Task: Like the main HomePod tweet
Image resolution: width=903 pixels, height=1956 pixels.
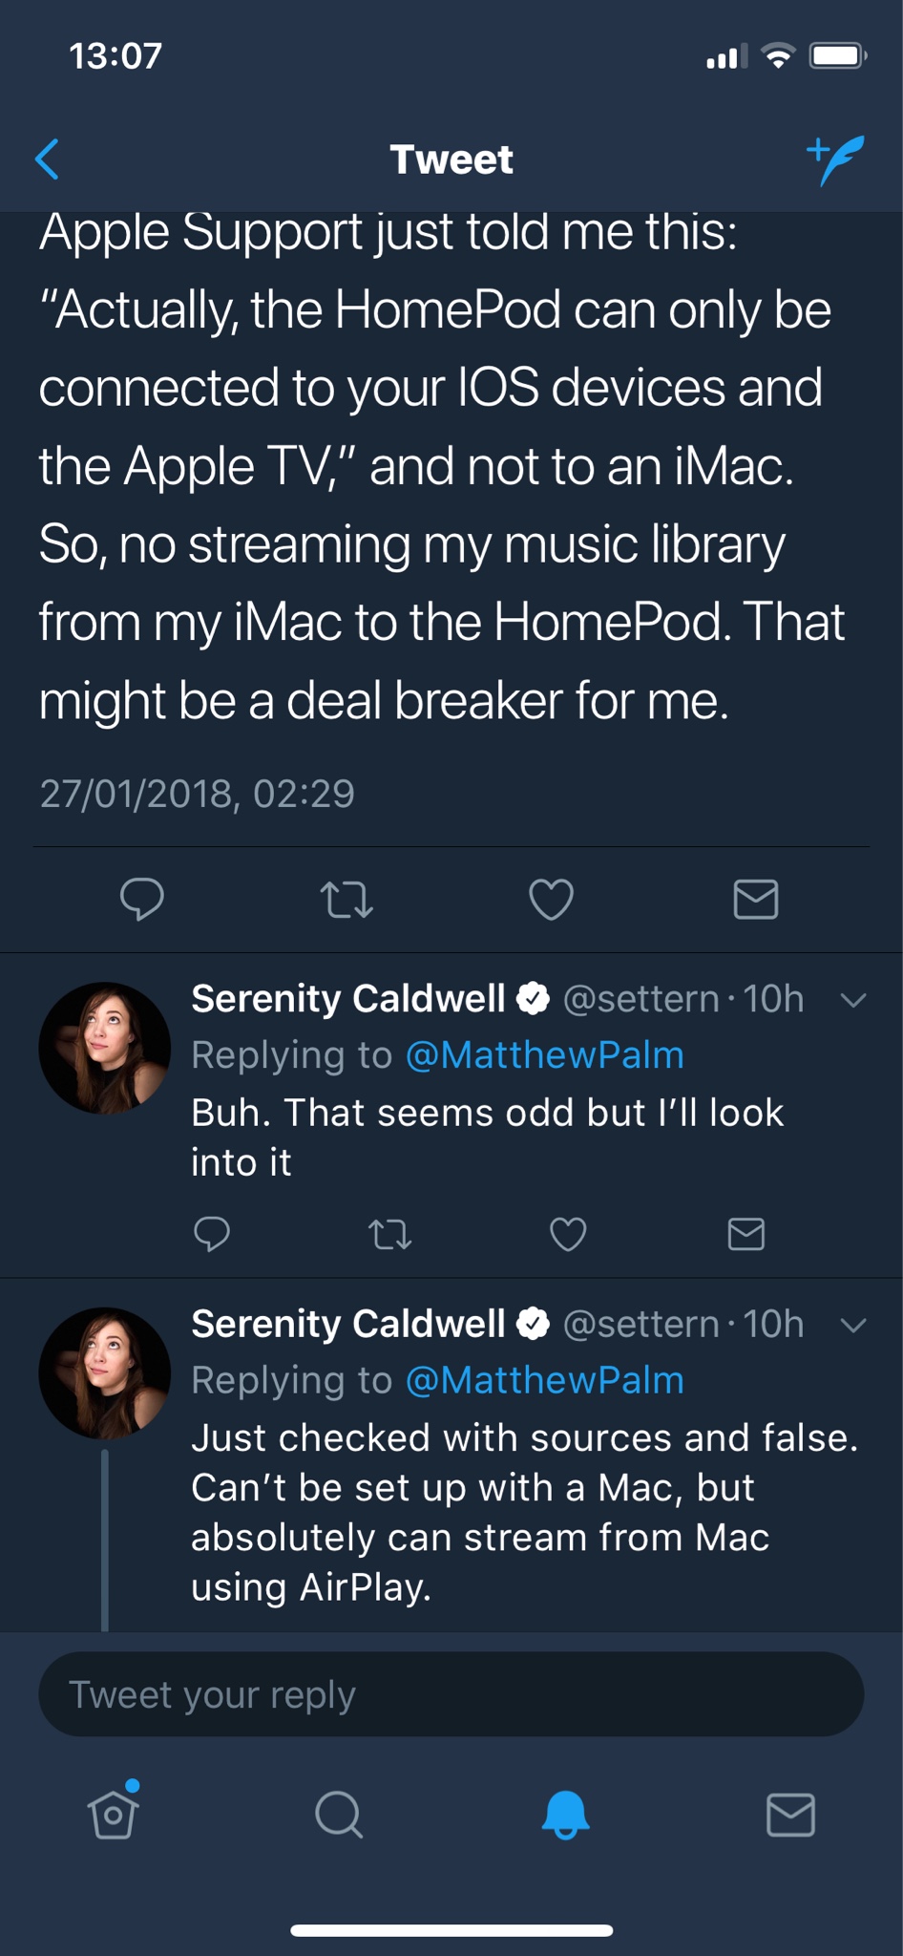Action: click(x=551, y=899)
